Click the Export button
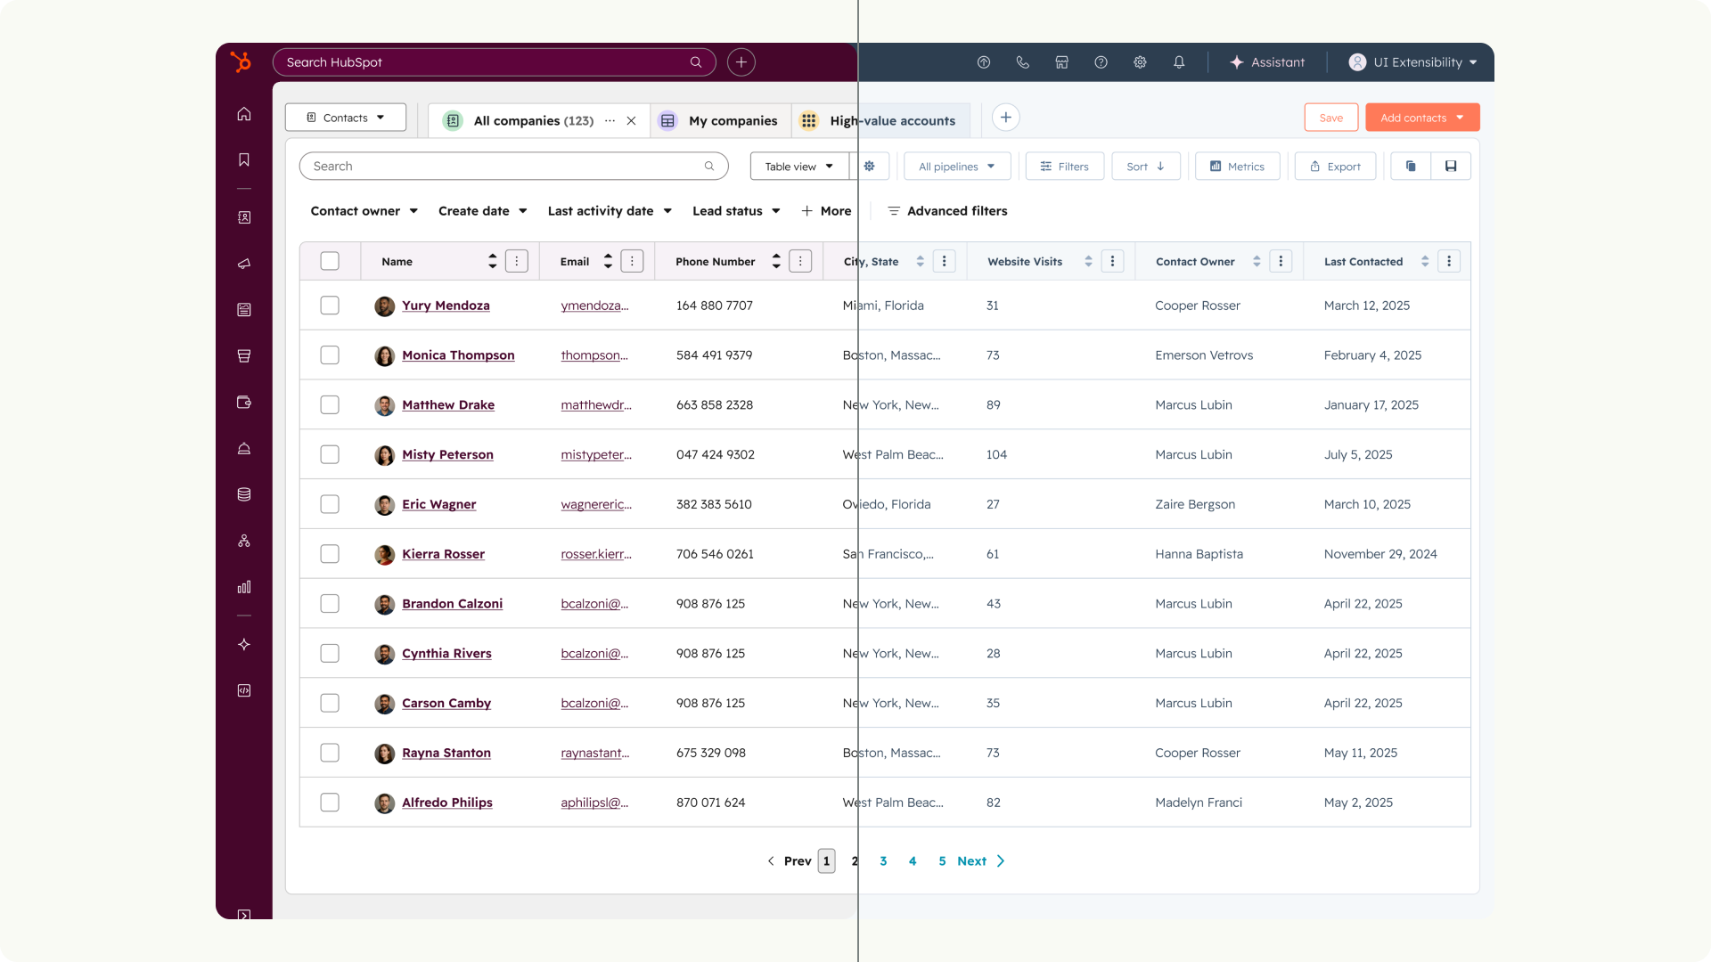The height and width of the screenshot is (962, 1711). (1335, 167)
